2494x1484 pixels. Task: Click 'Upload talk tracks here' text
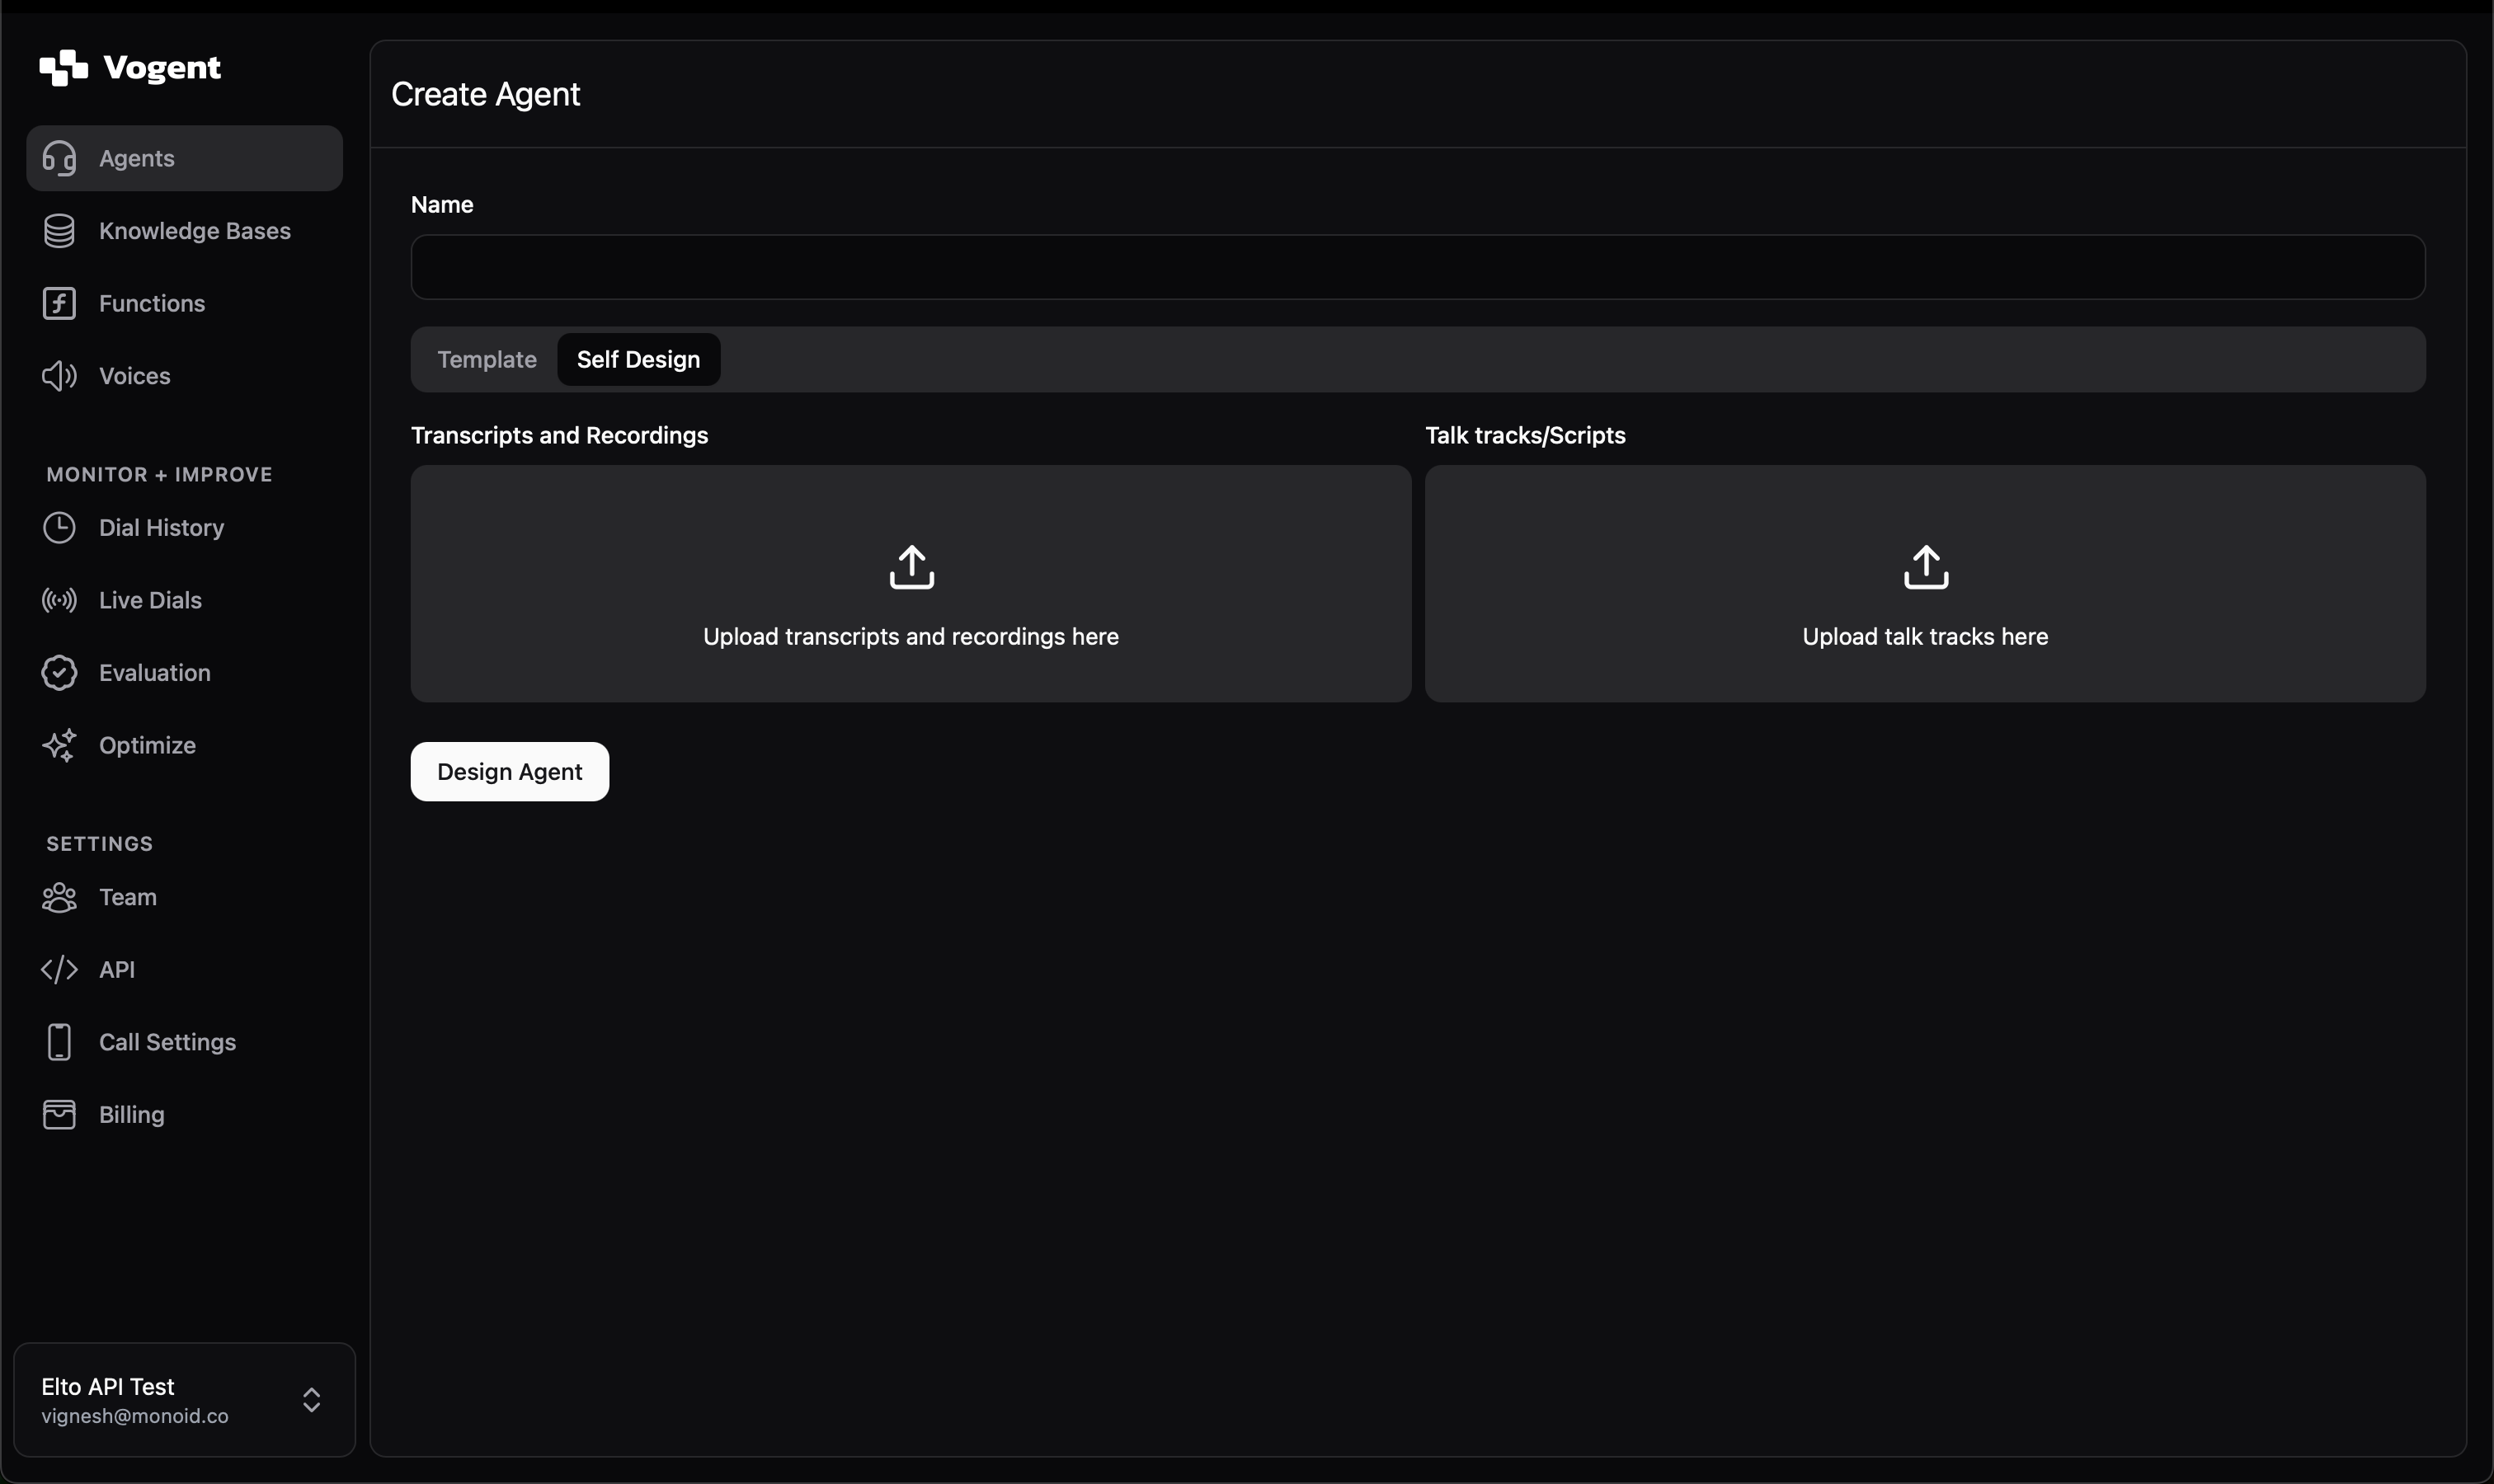1925,637
